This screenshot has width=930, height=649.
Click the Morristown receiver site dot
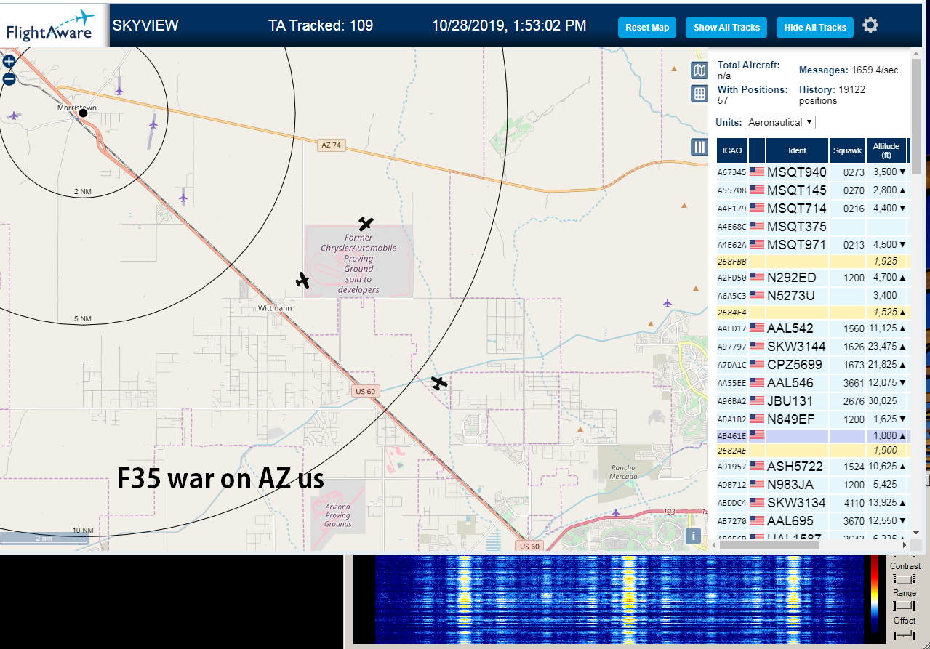point(83,113)
